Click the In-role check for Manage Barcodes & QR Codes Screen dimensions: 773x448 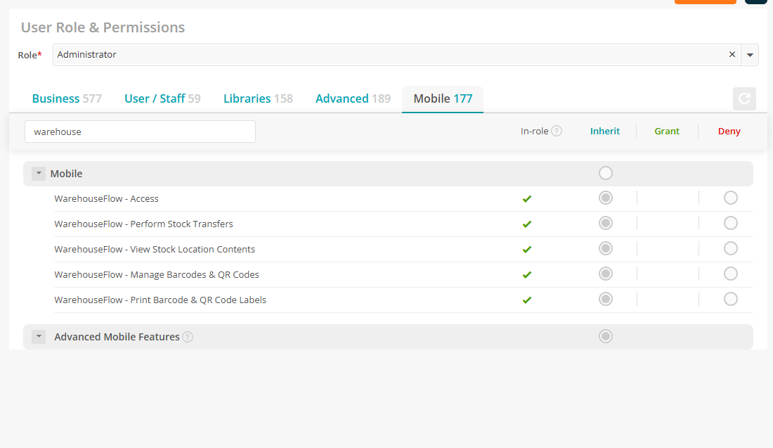pos(527,275)
